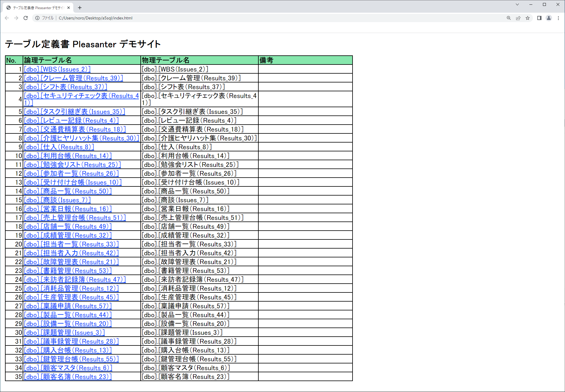Image resolution: width=565 pixels, height=392 pixels.
Task: Toggle the browser side panel
Action: click(x=539, y=18)
